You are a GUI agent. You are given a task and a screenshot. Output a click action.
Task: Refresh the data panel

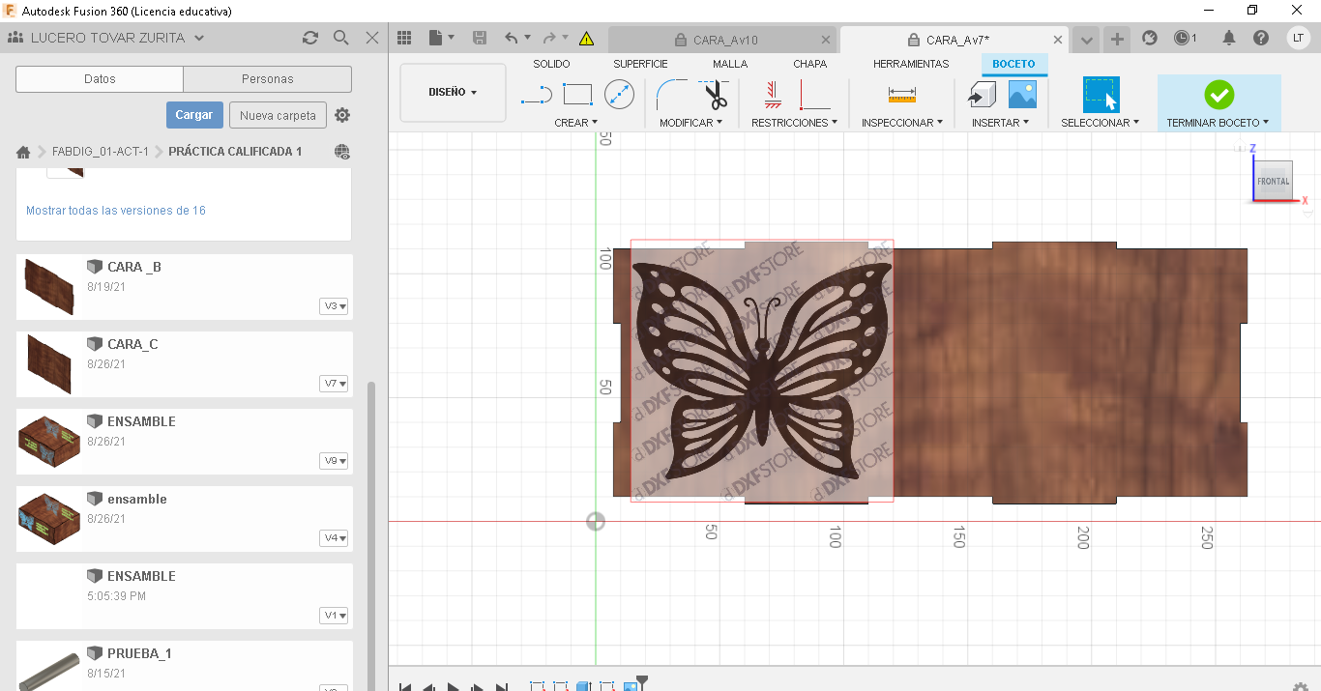(x=309, y=38)
